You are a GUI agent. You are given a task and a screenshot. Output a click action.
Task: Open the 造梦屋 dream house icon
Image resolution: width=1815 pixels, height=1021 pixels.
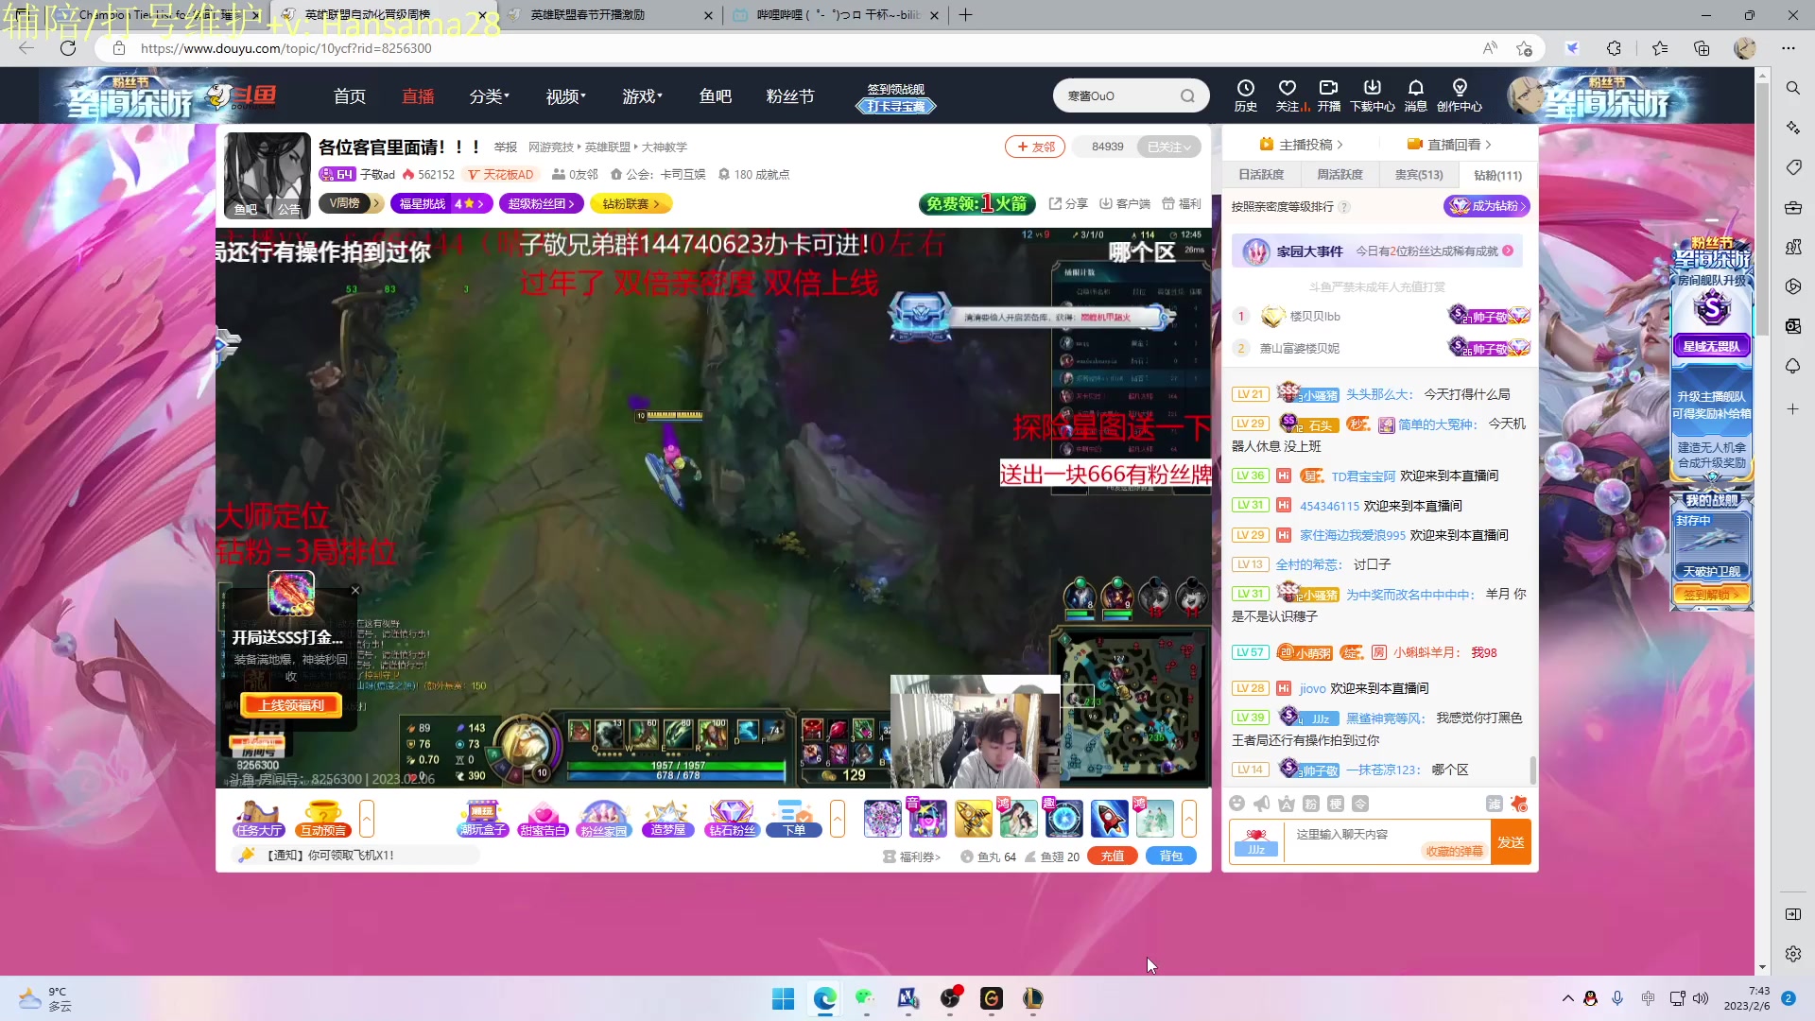click(667, 819)
